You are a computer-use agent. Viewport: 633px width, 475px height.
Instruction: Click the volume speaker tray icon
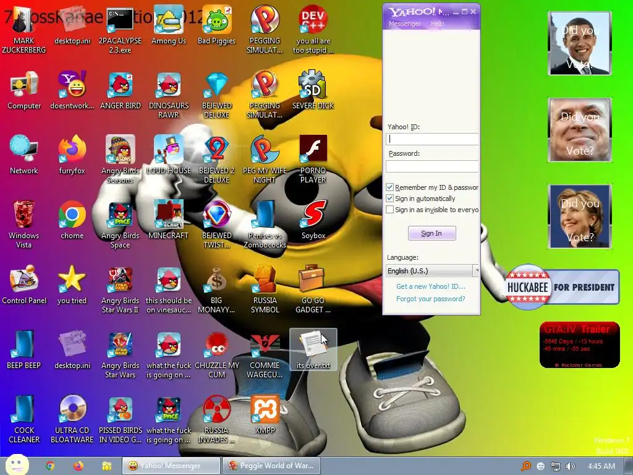(x=570, y=466)
